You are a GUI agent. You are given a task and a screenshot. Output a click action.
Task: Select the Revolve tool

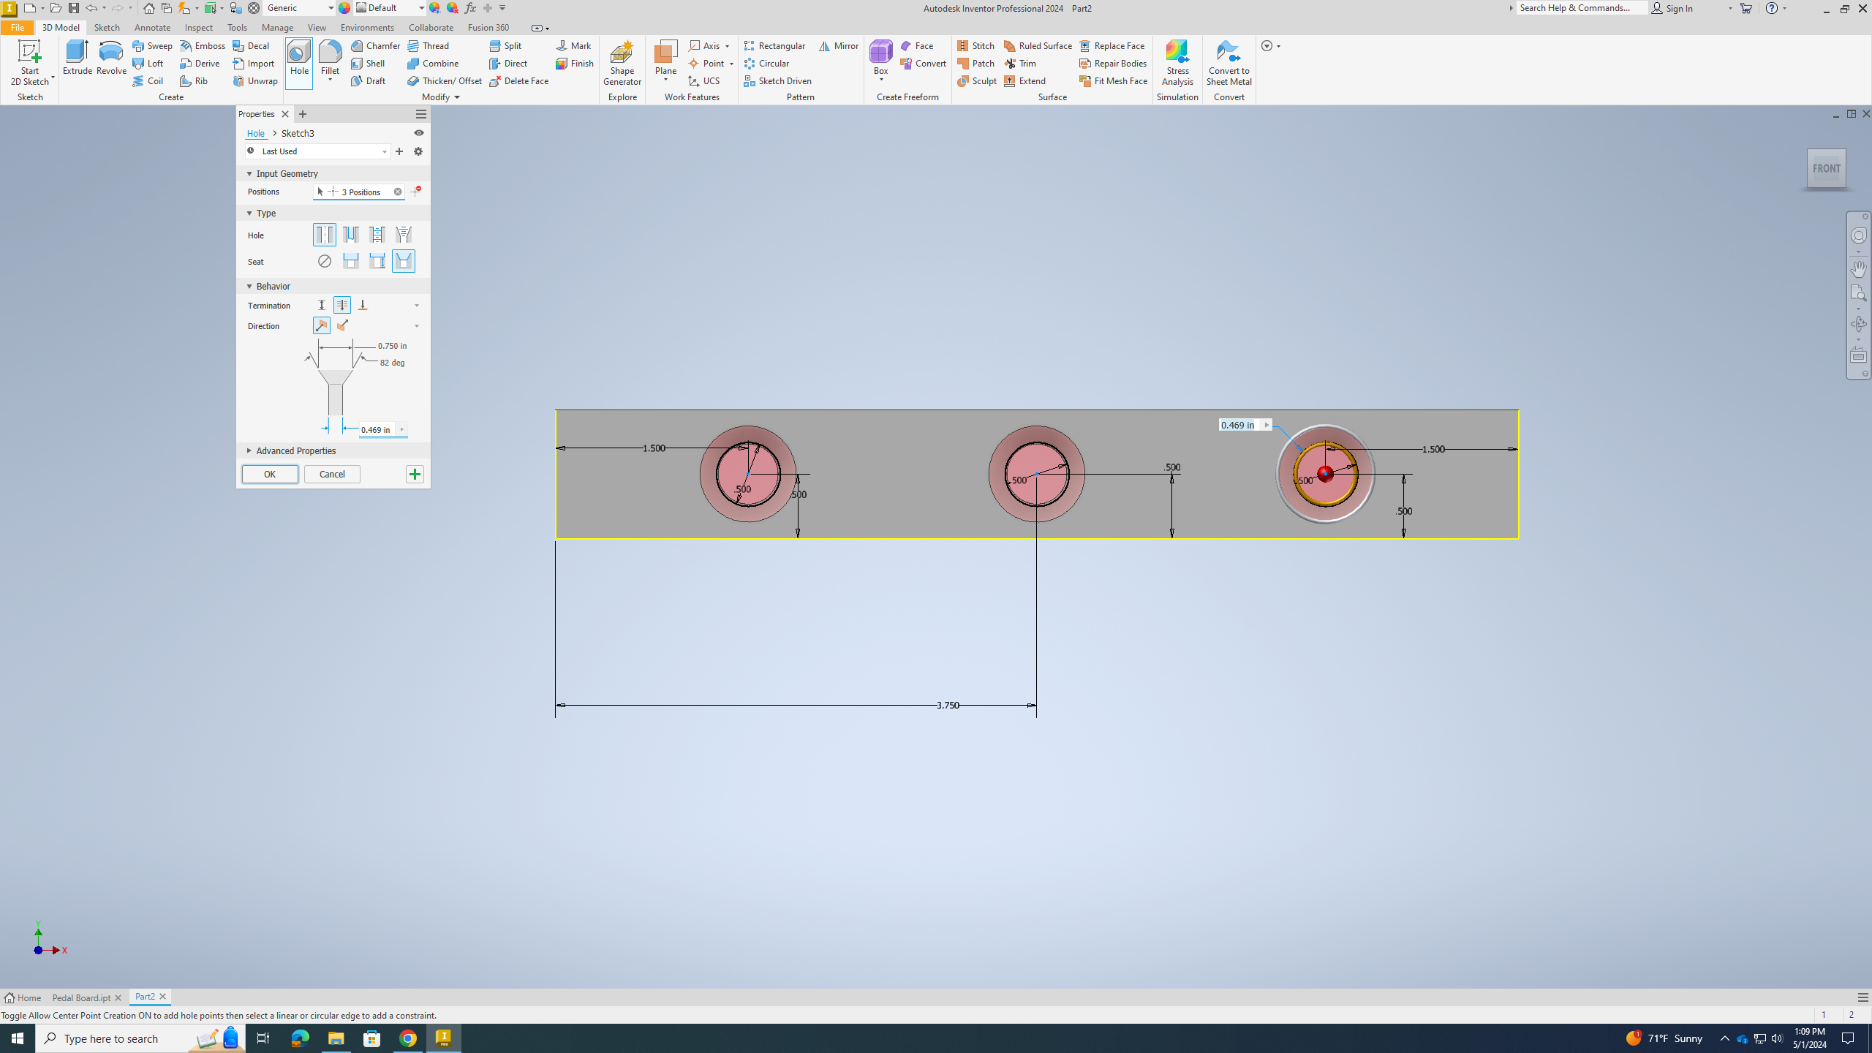click(111, 58)
